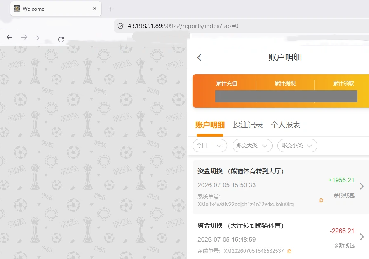
Task: Switch to the 投注记录 tab
Action: tap(248, 125)
